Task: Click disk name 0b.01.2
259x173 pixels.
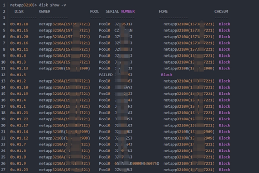Action: tap(18, 81)
